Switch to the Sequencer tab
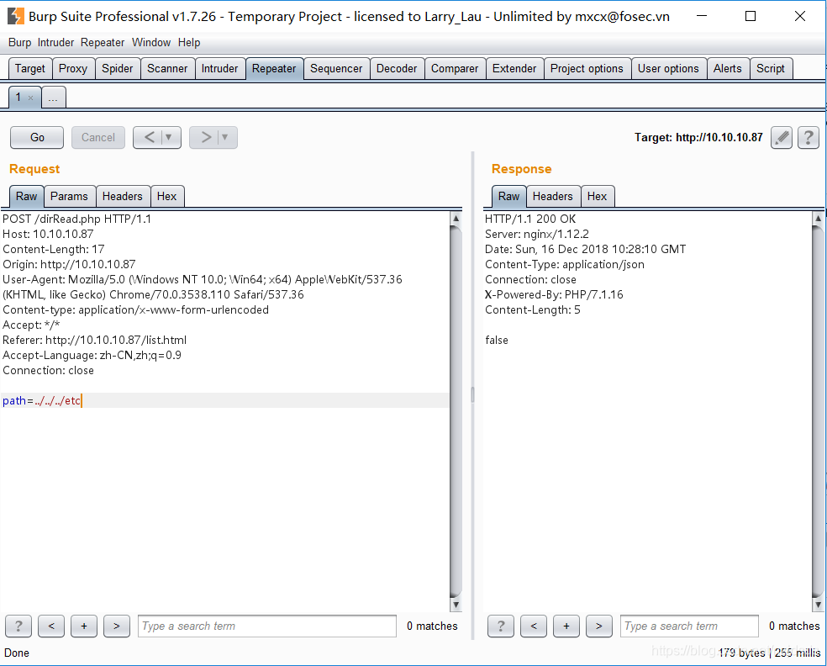 coord(336,69)
